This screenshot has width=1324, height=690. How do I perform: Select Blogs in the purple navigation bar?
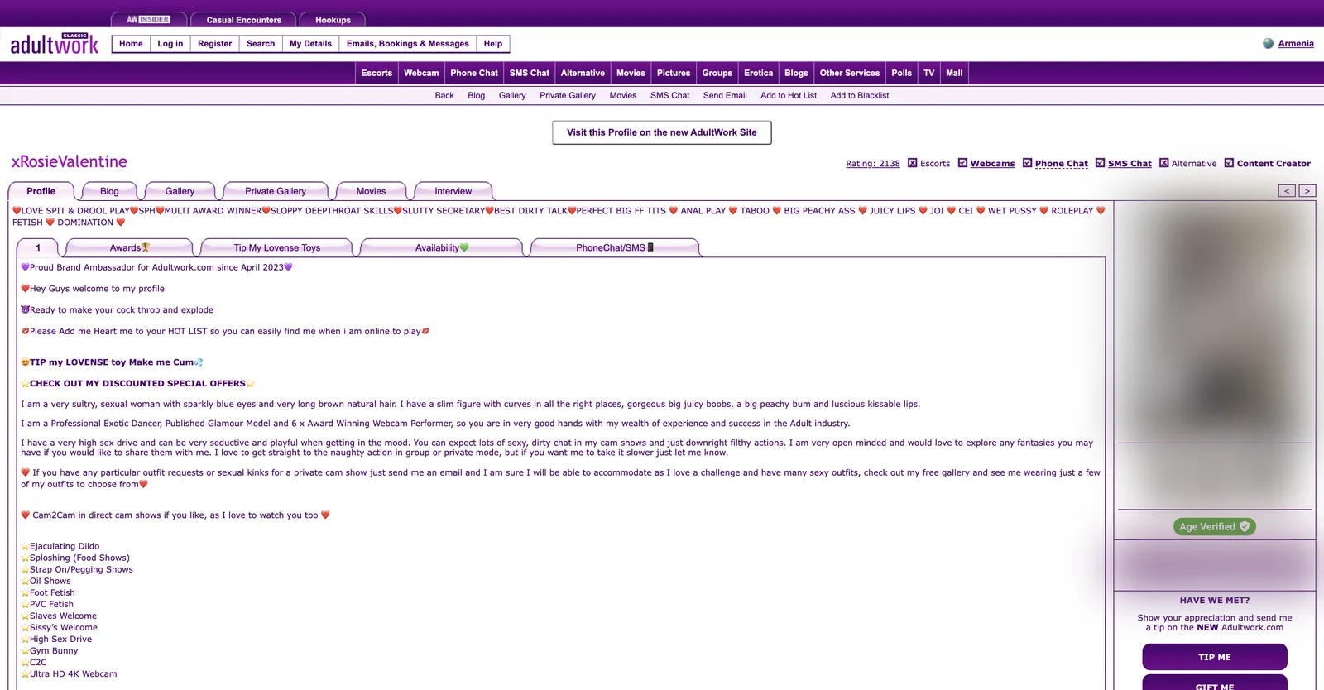coord(796,73)
